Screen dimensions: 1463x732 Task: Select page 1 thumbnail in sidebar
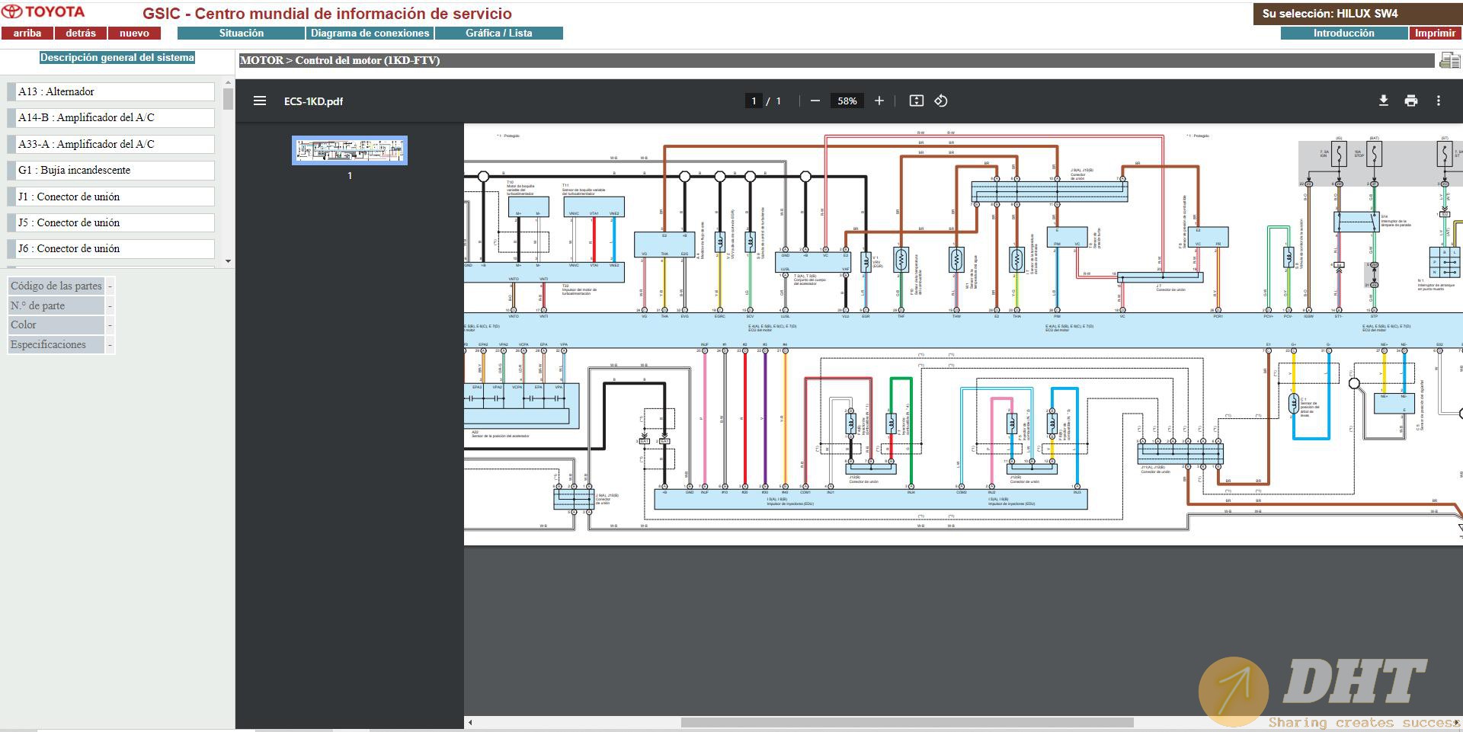coord(350,150)
